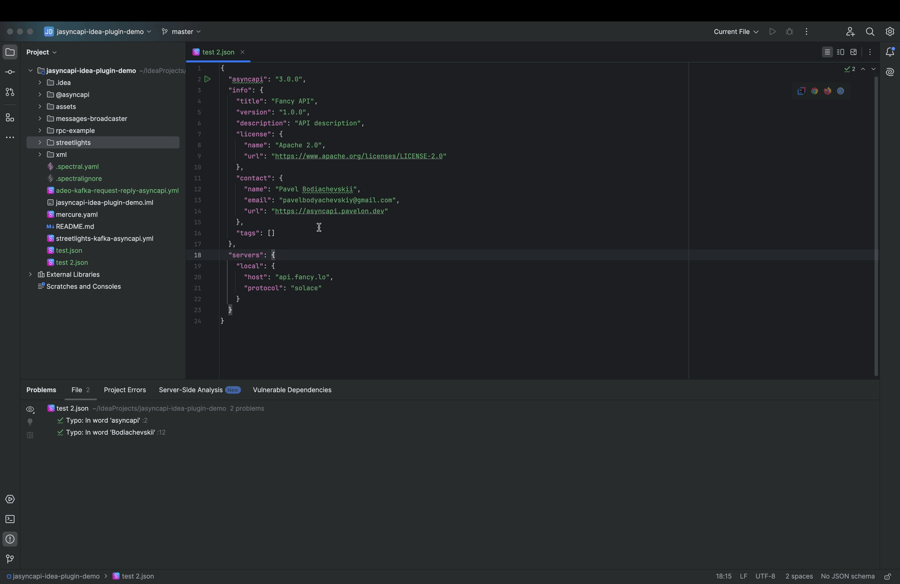900x584 pixels.
Task: Switch to preview-only view mode
Action: [854, 52]
